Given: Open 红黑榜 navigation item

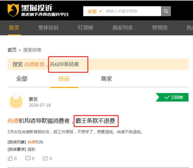Looking at the screenshot, I should point(86,27).
